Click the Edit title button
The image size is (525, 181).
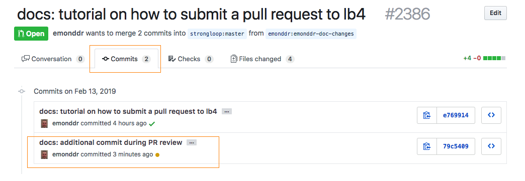tap(495, 14)
